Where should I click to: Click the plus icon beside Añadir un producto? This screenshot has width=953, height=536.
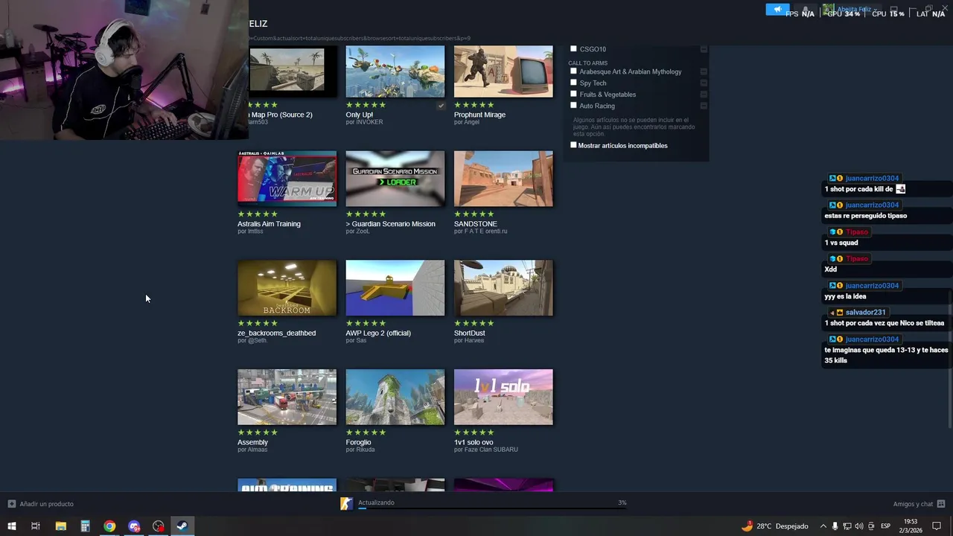[11, 504]
